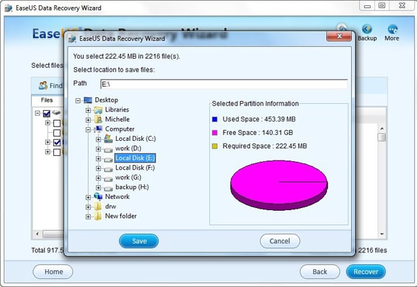Click the Computer icon in the tree
Image resolution: width=417 pixels, height=287 pixels.
point(98,129)
